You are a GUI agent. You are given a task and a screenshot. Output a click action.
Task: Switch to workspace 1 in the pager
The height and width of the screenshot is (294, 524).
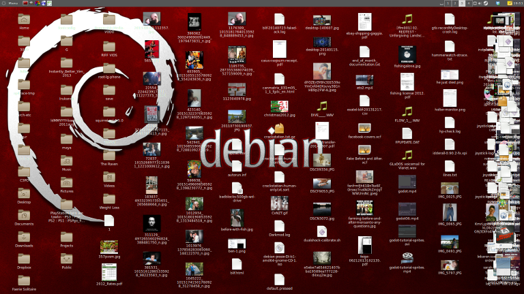click(448, 3)
